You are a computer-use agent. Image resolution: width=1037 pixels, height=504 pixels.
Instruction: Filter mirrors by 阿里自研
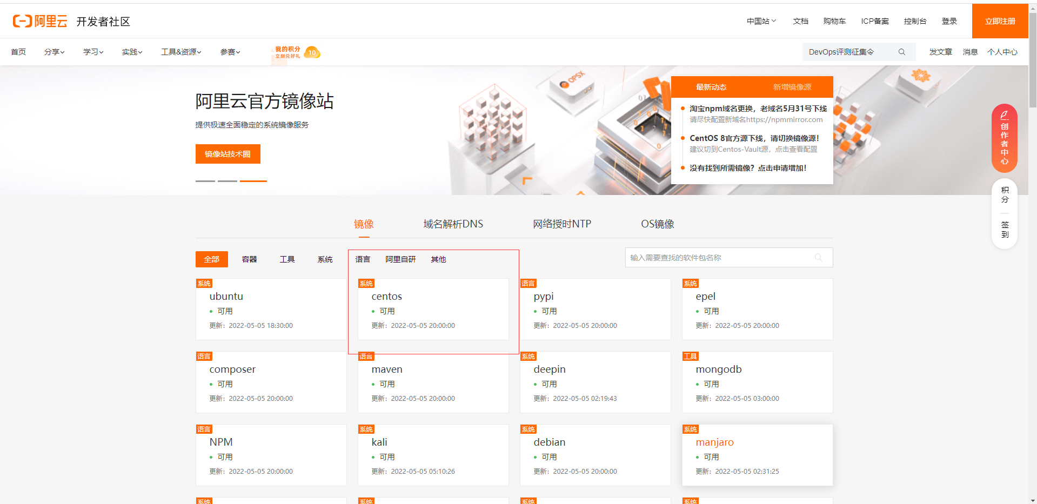point(400,259)
